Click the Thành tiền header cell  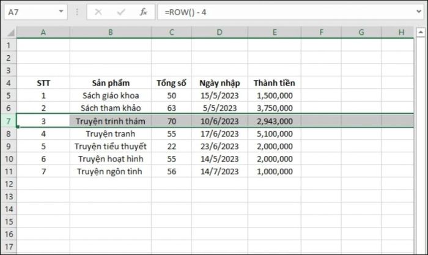(275, 83)
